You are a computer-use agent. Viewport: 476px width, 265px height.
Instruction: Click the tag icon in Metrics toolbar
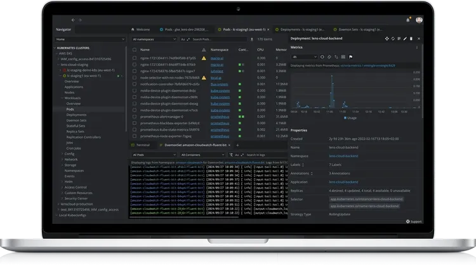pos(329,56)
